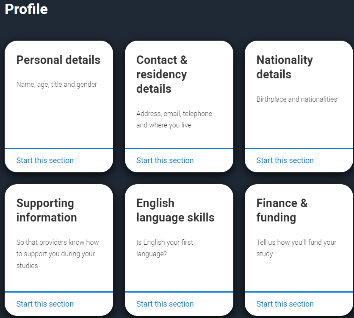Click 'So that providers know how' description
This screenshot has height=318, width=354.
point(58,243)
